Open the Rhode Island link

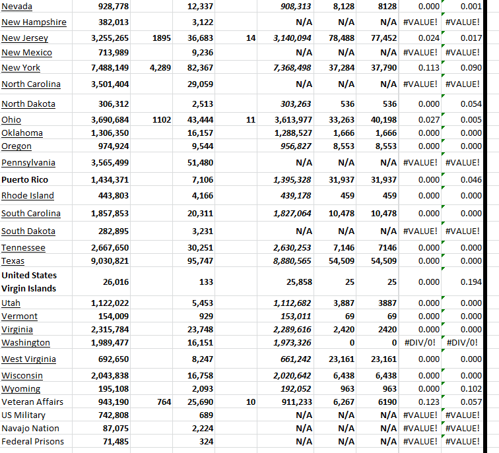28,196
